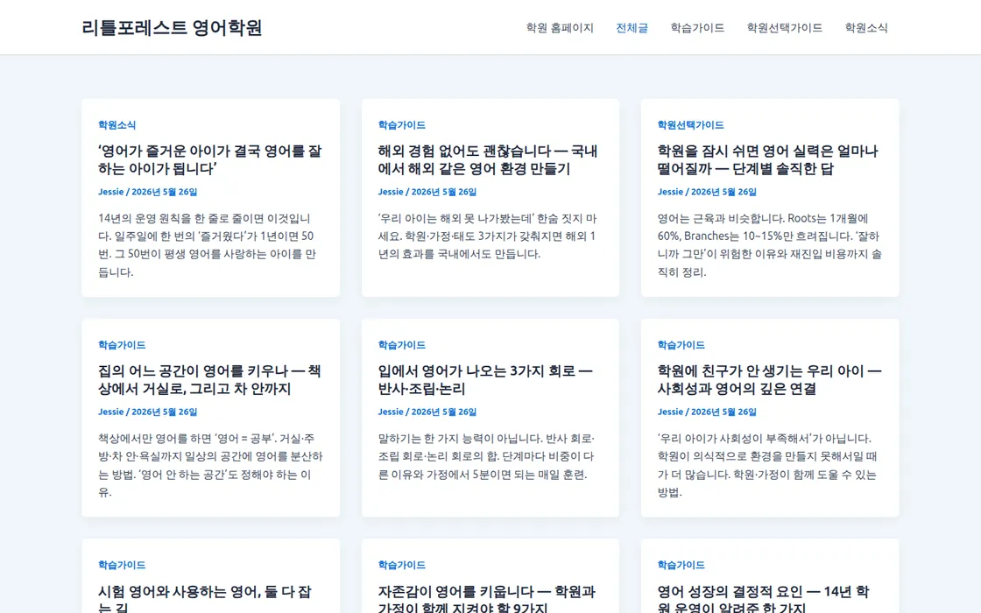
Task: Click the author line under '집의 어느 공간이' post
Action: point(148,412)
